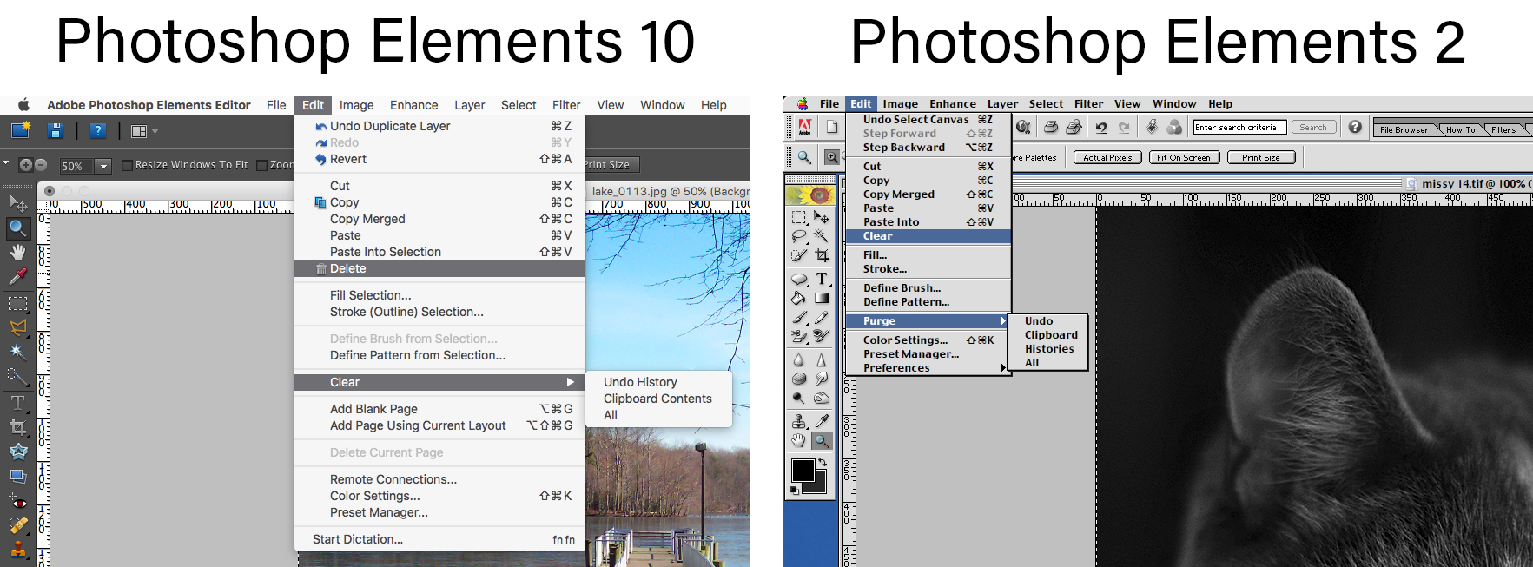Choose Clipboard Contents in the Clear submenu
This screenshot has width=1533, height=567.
coord(657,399)
